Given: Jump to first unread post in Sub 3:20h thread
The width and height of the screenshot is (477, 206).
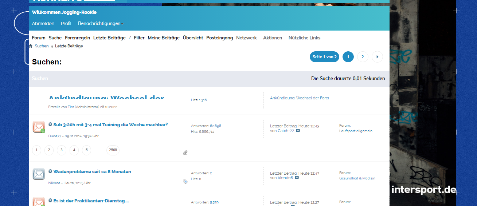Looking at the screenshot, I should point(50,124).
